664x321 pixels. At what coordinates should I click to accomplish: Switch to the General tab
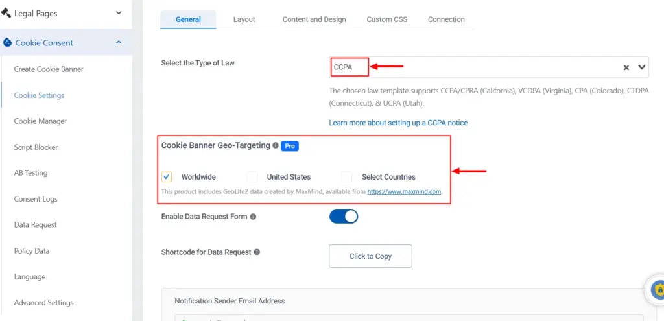[x=188, y=19]
